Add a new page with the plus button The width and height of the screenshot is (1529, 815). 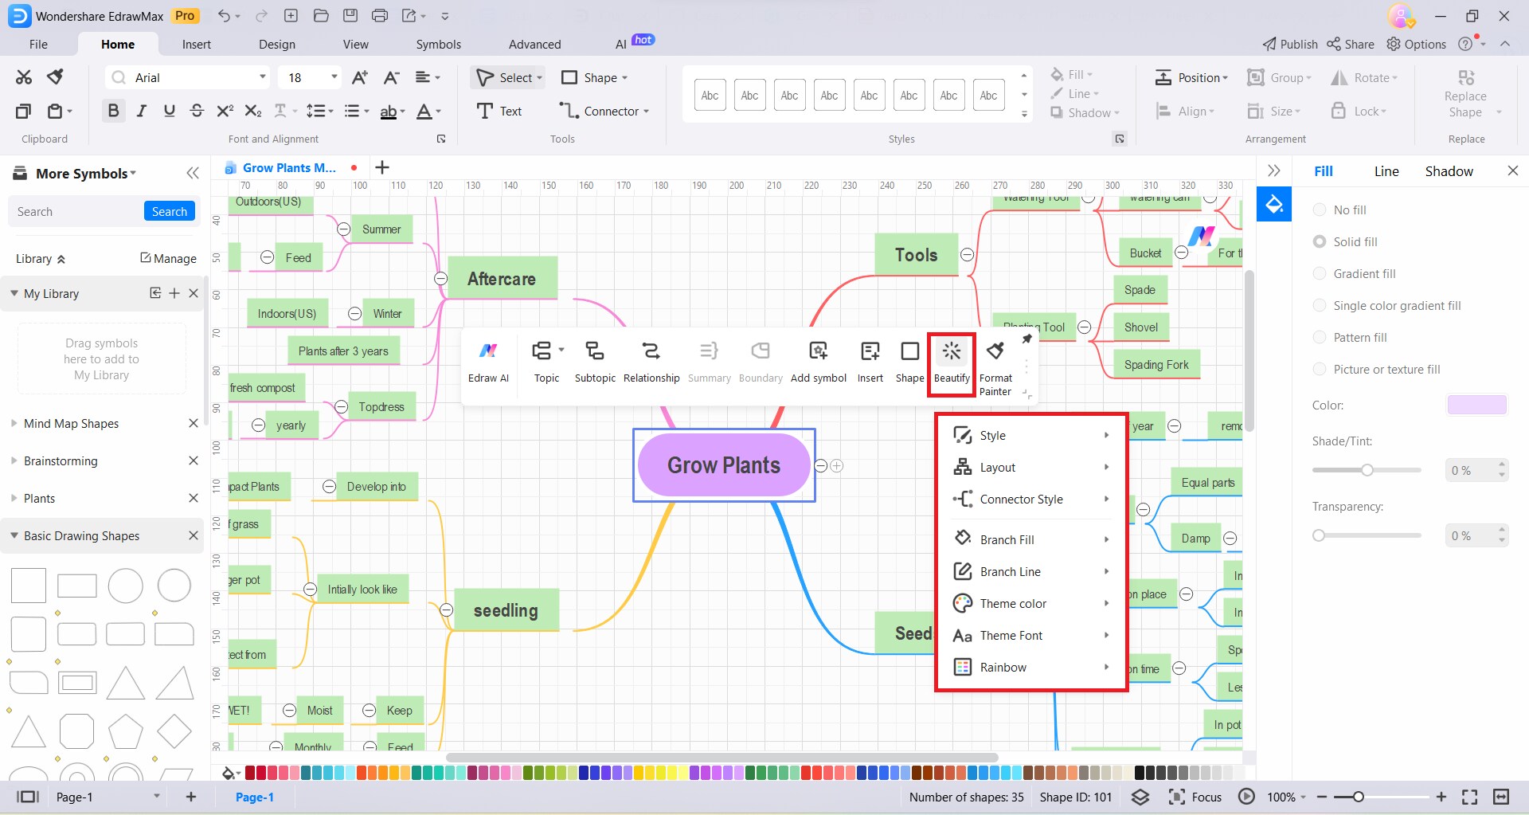click(x=191, y=797)
